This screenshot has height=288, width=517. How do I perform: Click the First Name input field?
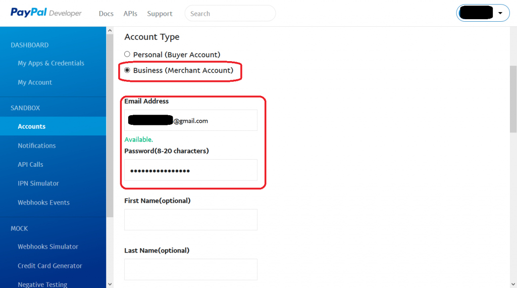(x=191, y=220)
